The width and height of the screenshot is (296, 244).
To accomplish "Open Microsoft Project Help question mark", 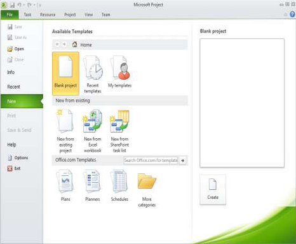I will [x=292, y=14].
